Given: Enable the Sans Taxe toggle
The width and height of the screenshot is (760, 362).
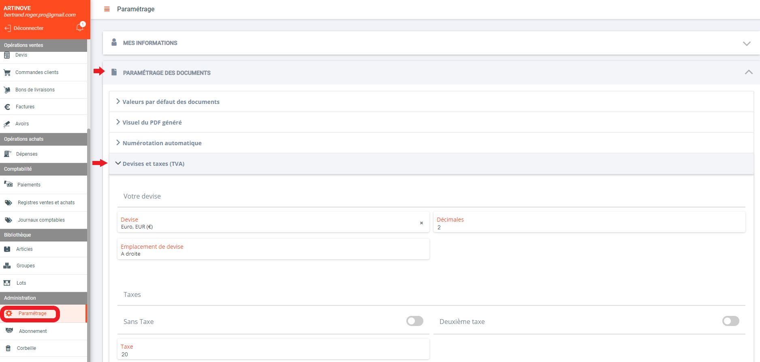Looking at the screenshot, I should (x=414, y=321).
